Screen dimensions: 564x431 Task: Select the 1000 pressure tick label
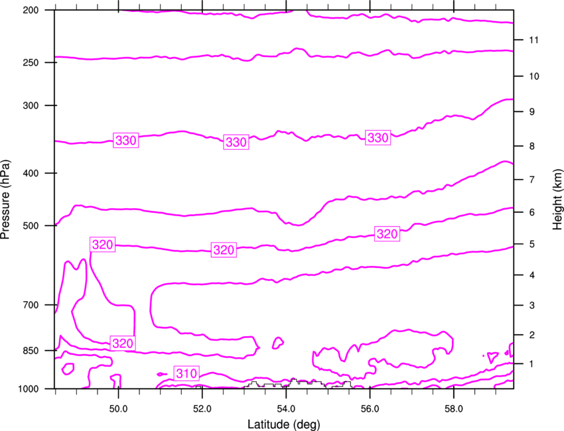[28, 389]
